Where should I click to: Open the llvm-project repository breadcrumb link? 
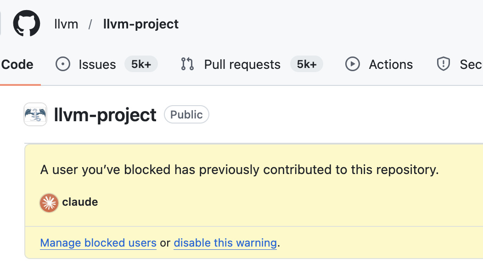coord(140,24)
